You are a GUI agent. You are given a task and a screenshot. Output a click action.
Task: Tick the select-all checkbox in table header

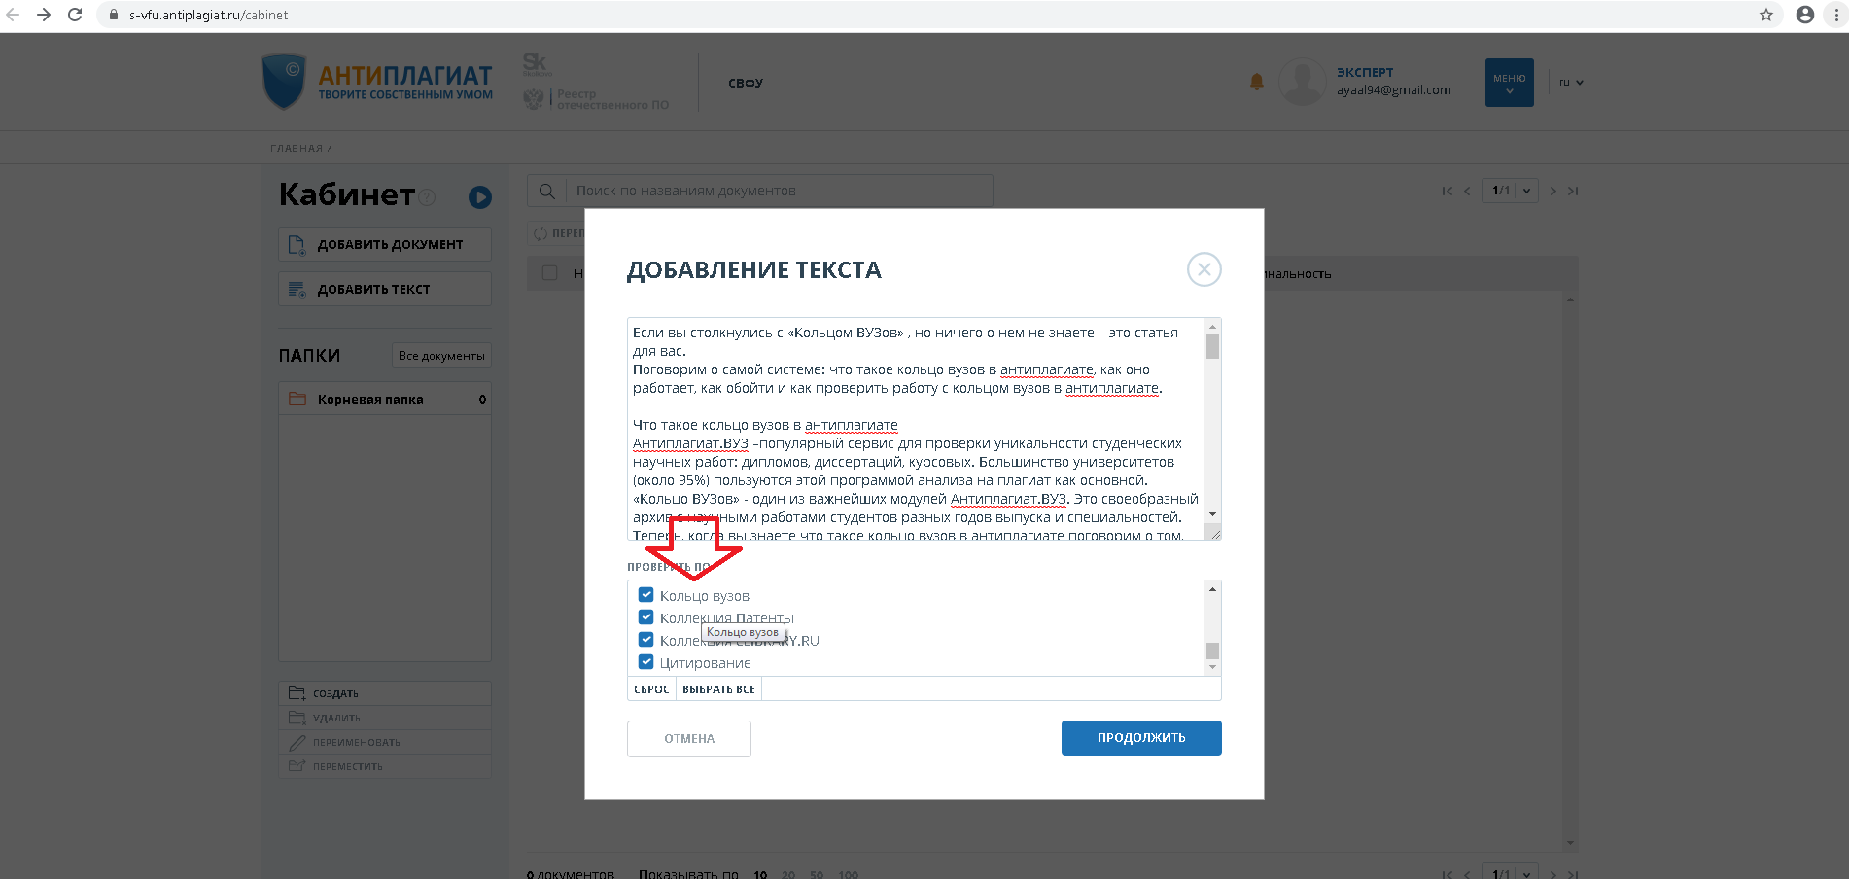(x=549, y=273)
